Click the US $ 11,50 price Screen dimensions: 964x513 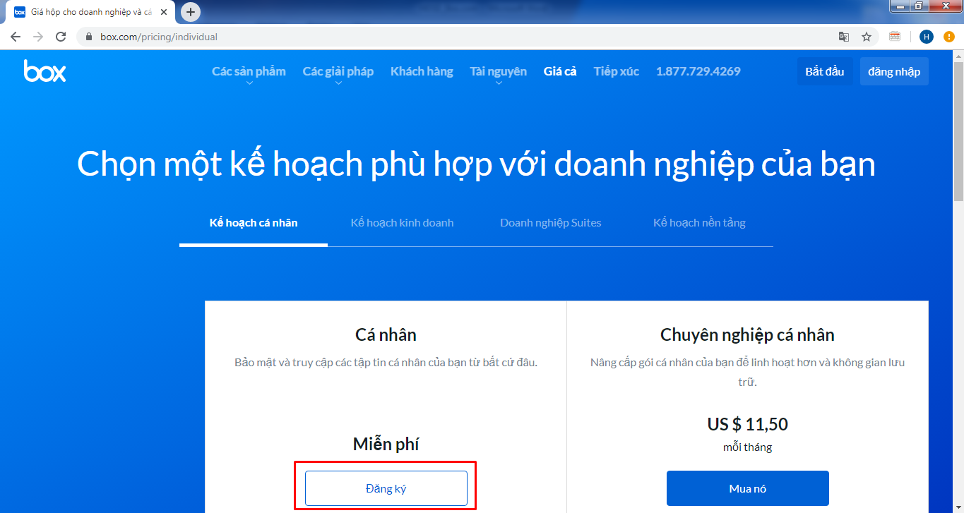tap(748, 424)
